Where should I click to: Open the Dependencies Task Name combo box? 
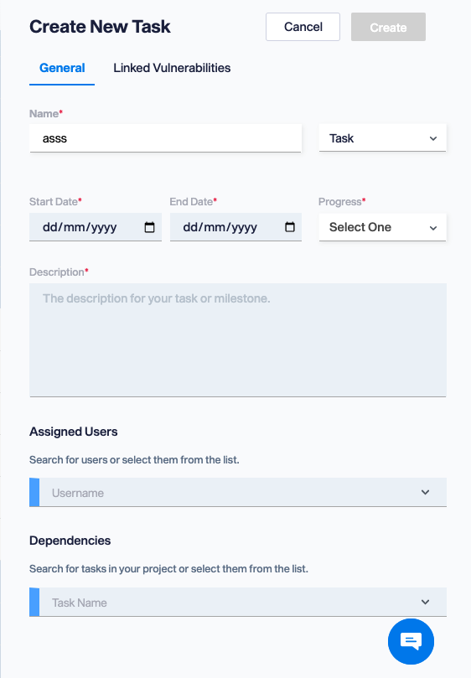pos(238,602)
